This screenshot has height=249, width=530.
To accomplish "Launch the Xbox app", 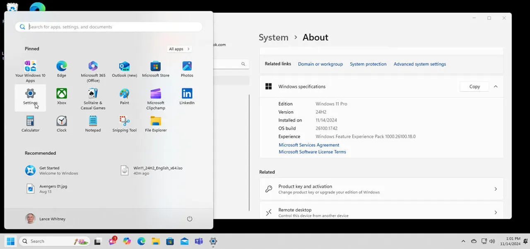I will click(x=62, y=96).
